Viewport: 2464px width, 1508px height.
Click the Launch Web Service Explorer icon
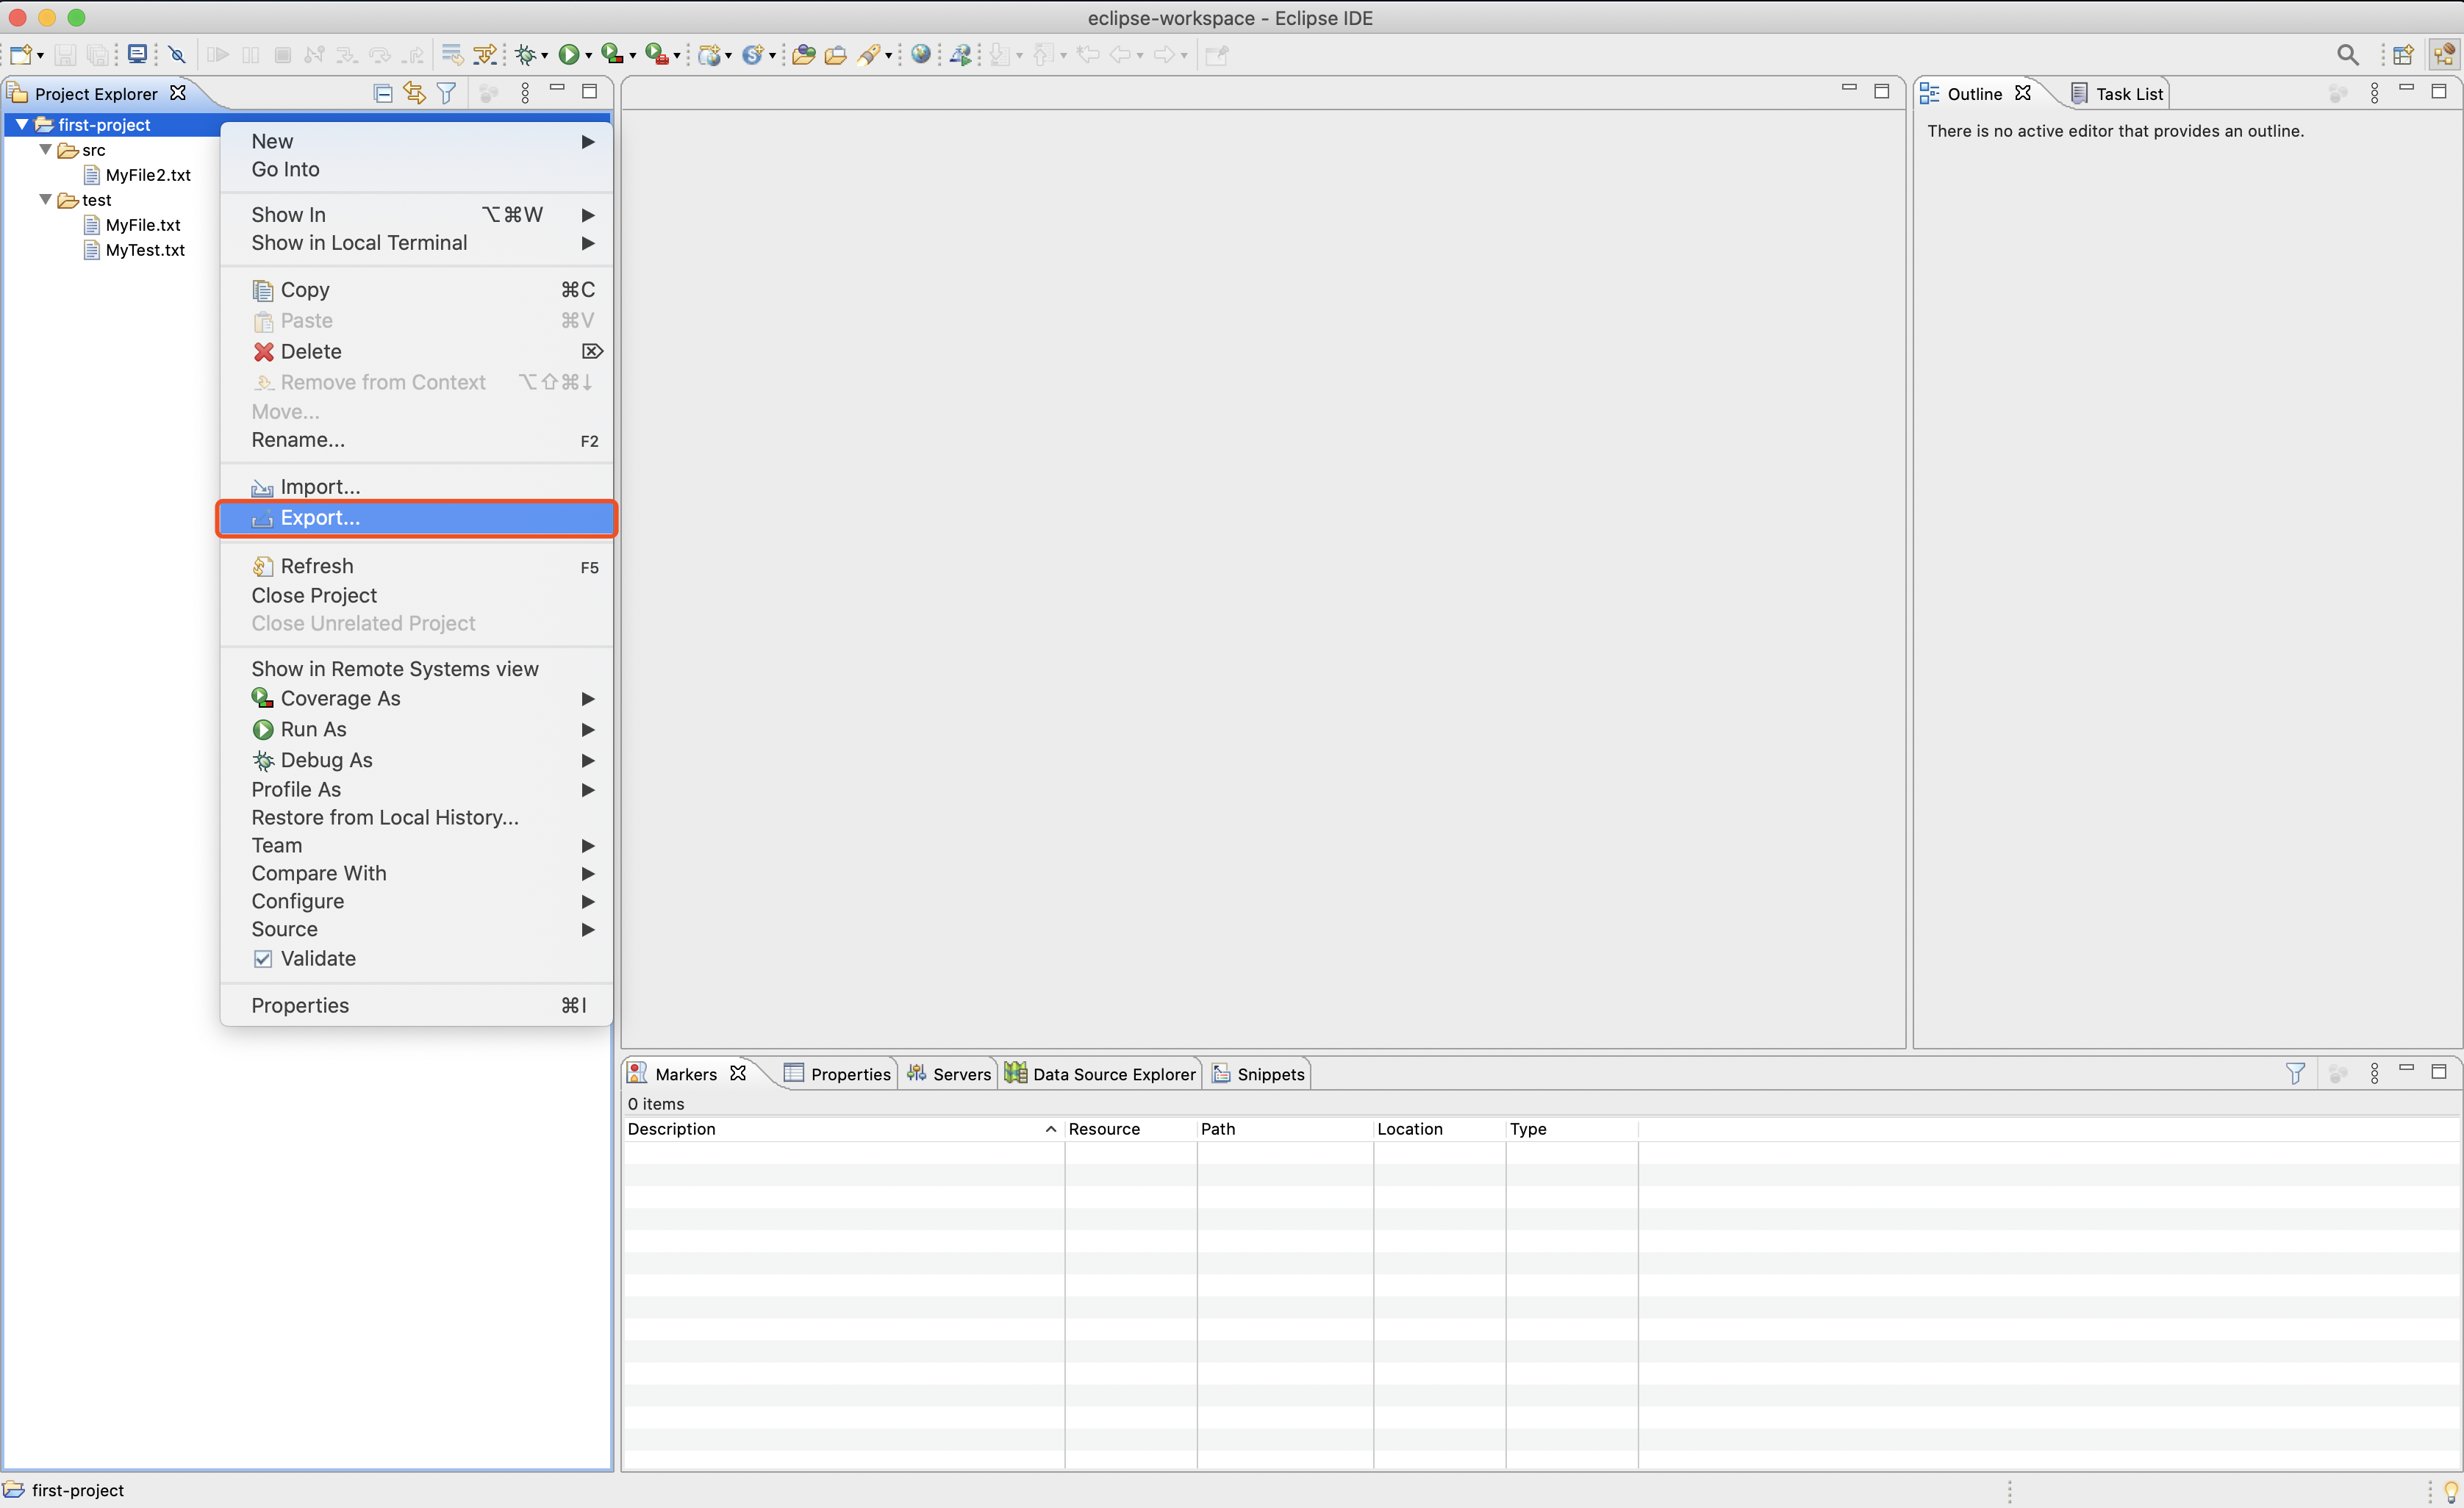point(961,55)
